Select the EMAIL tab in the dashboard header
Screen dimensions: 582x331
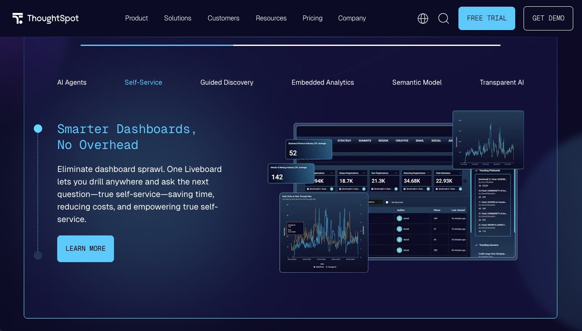click(420, 141)
